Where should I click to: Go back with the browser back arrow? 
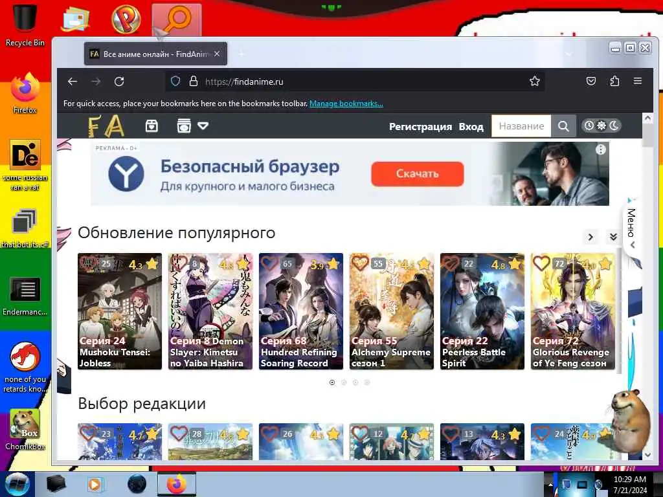pos(73,82)
